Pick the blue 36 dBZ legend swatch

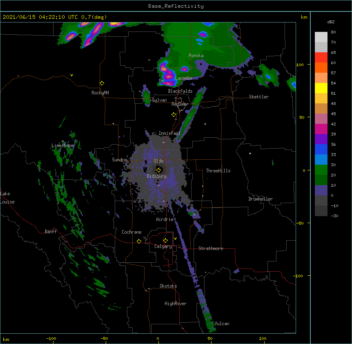pyautogui.click(x=321, y=149)
